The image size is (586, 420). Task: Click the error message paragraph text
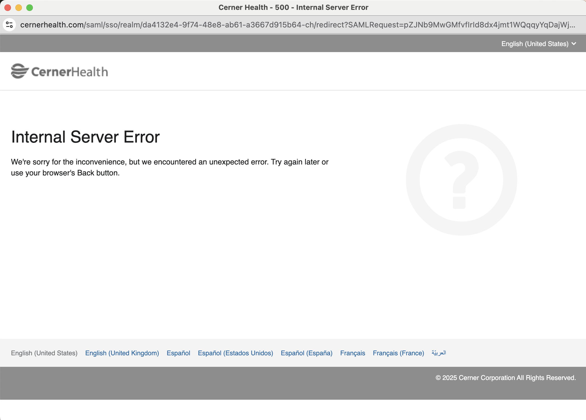(170, 167)
